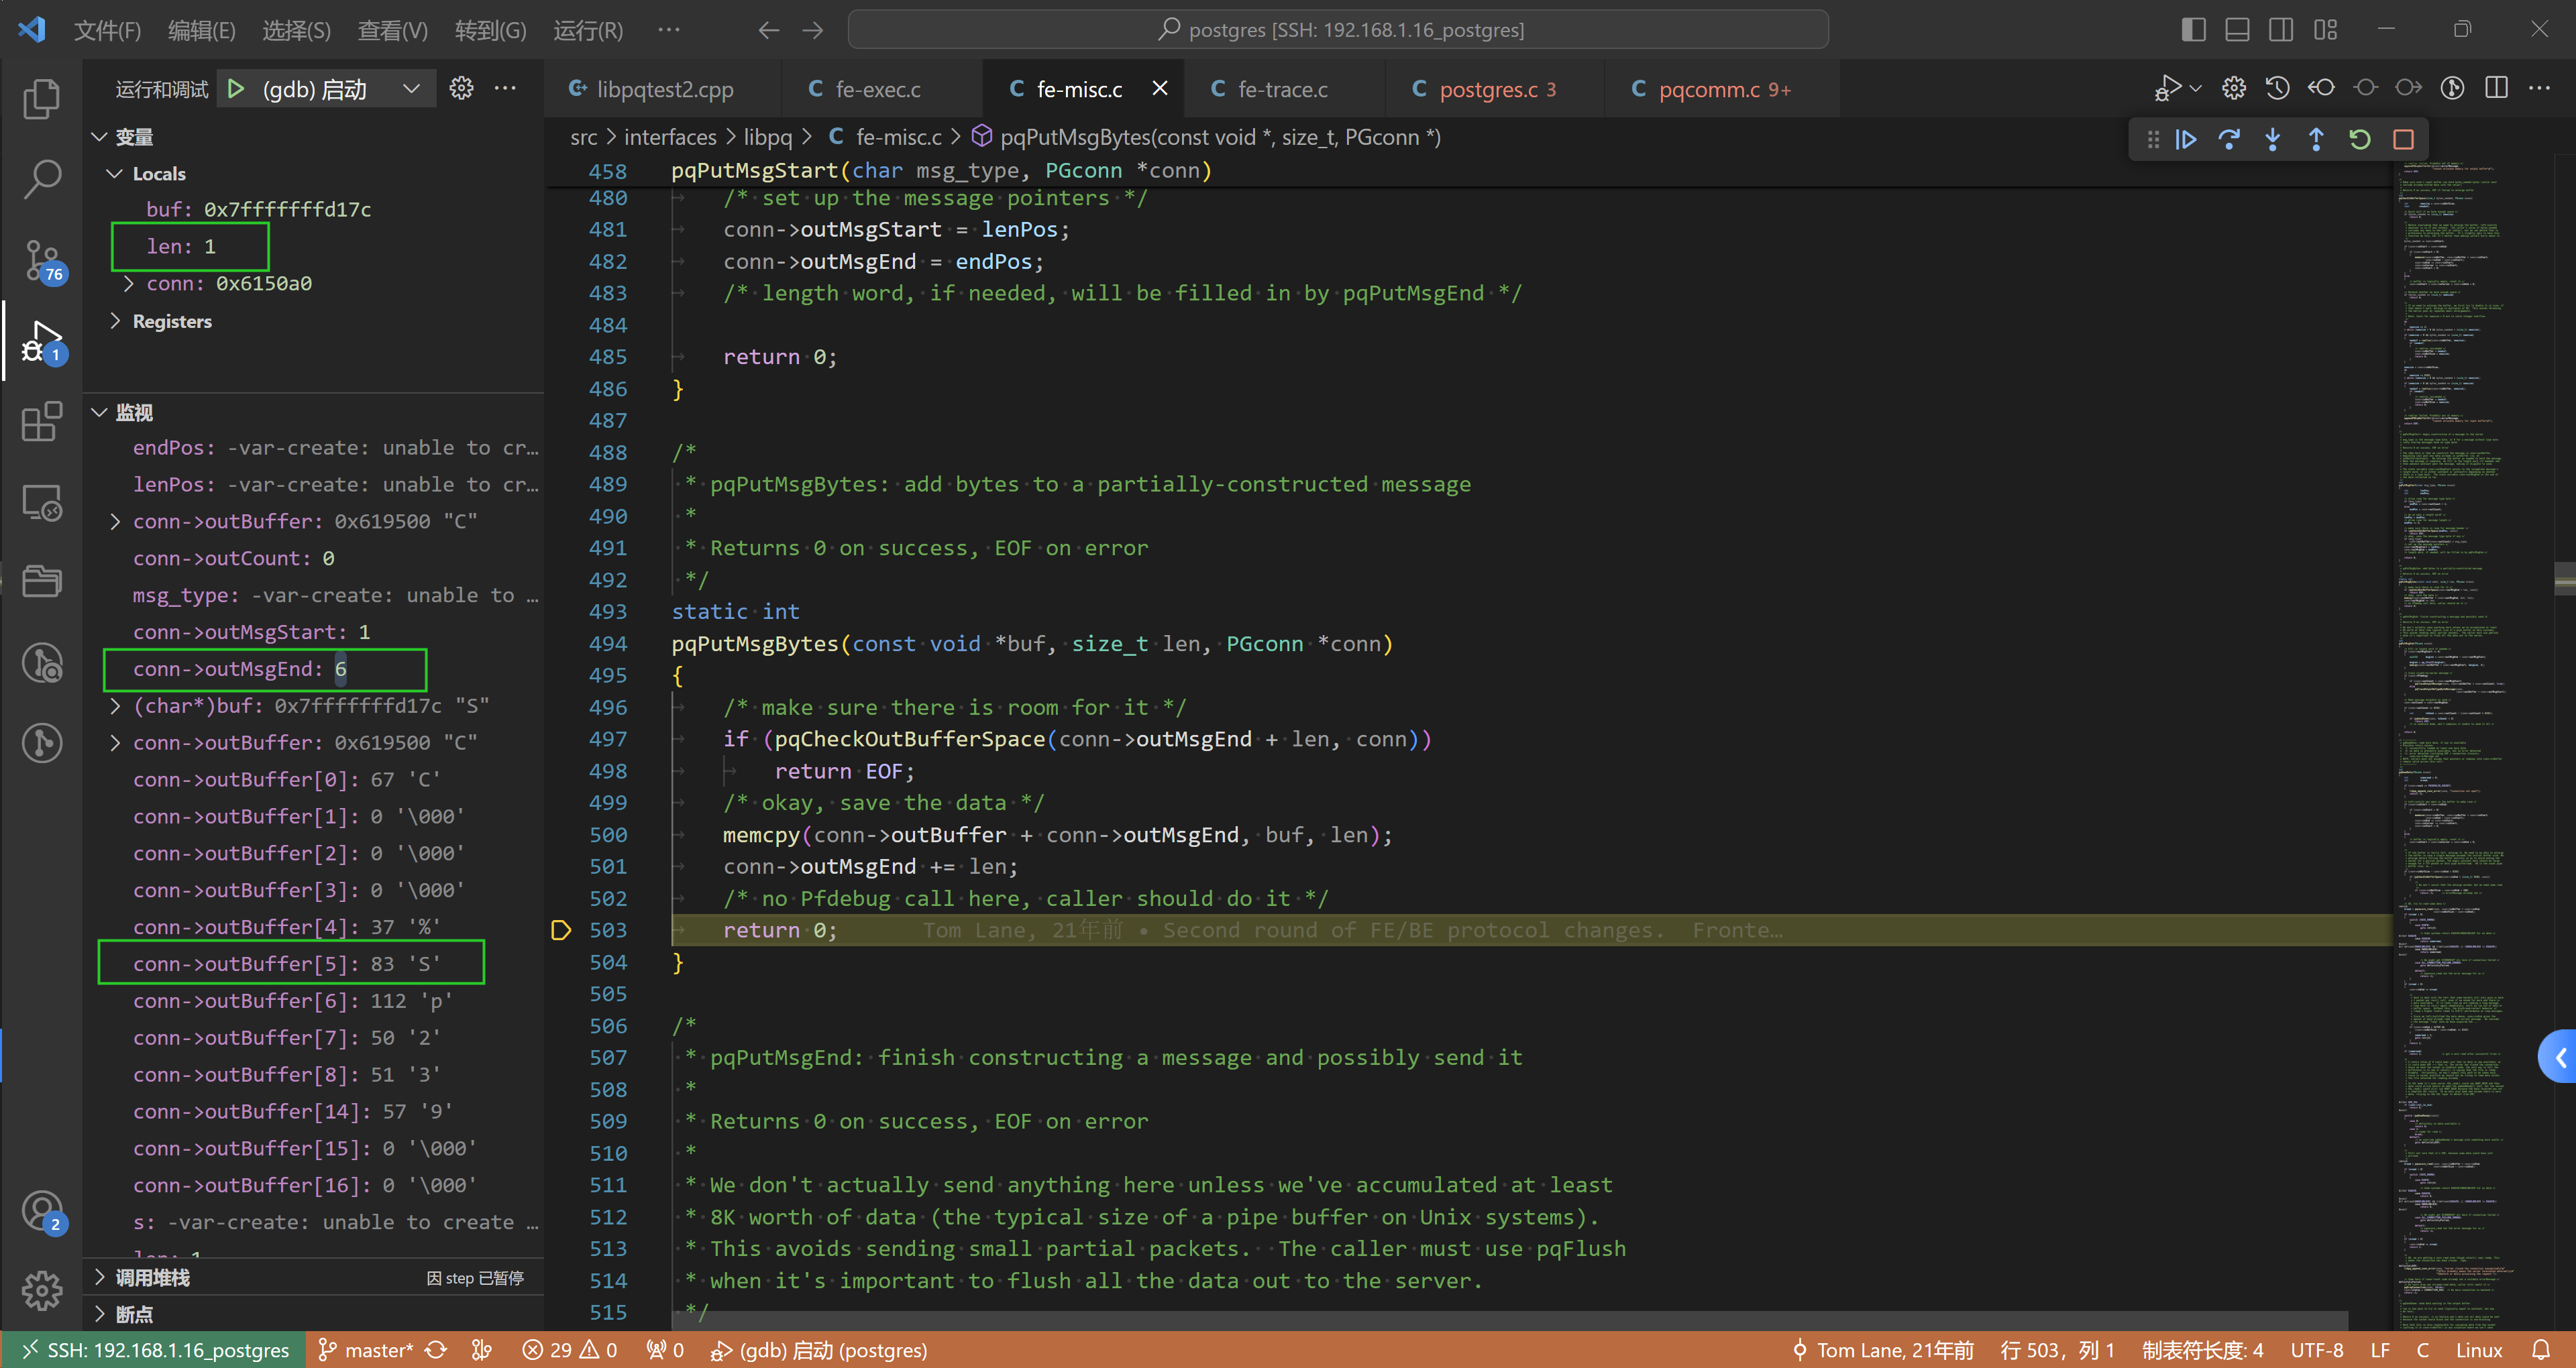The image size is (2576, 1368).
Task: Click the SSH remote indicator in status bar
Action: pos(155,1350)
